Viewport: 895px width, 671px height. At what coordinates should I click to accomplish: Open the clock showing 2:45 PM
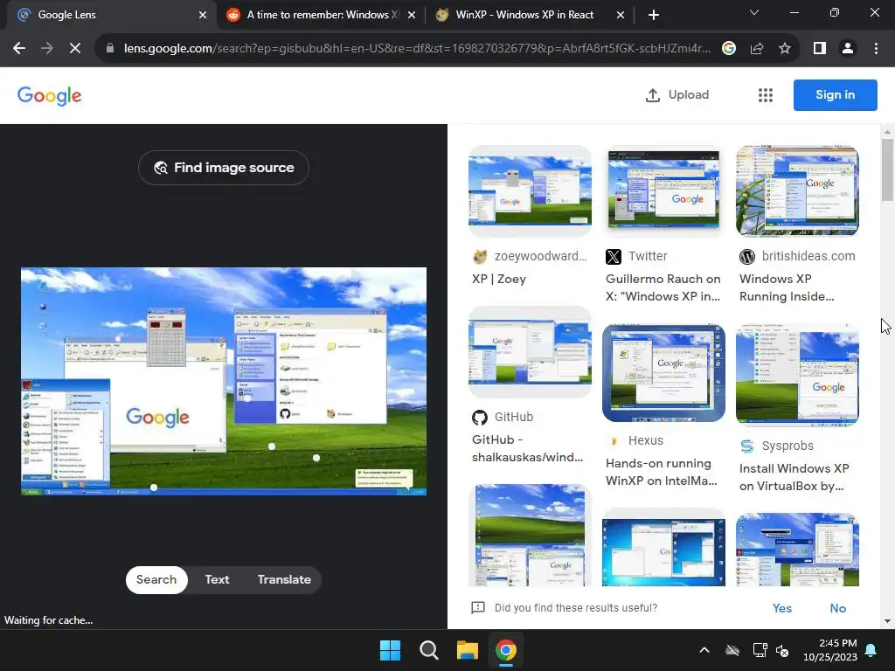pyautogui.click(x=830, y=650)
